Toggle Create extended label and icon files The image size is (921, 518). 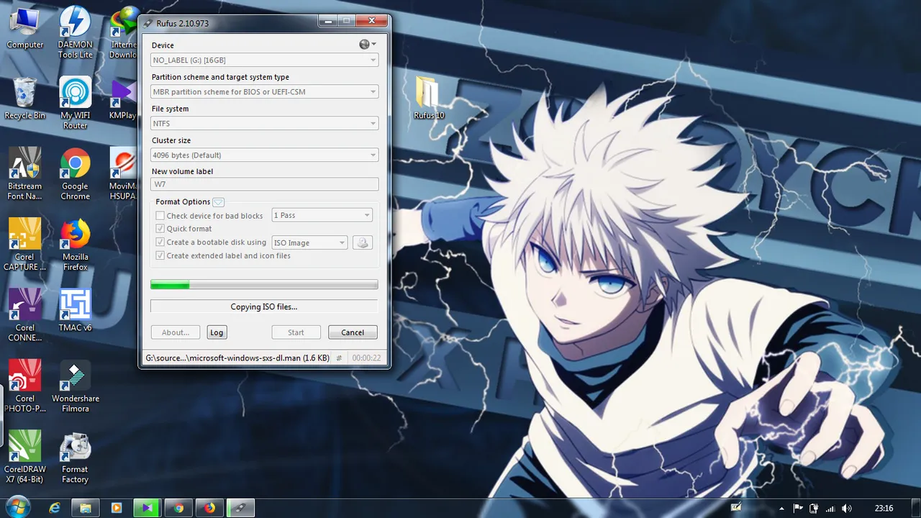[160, 255]
